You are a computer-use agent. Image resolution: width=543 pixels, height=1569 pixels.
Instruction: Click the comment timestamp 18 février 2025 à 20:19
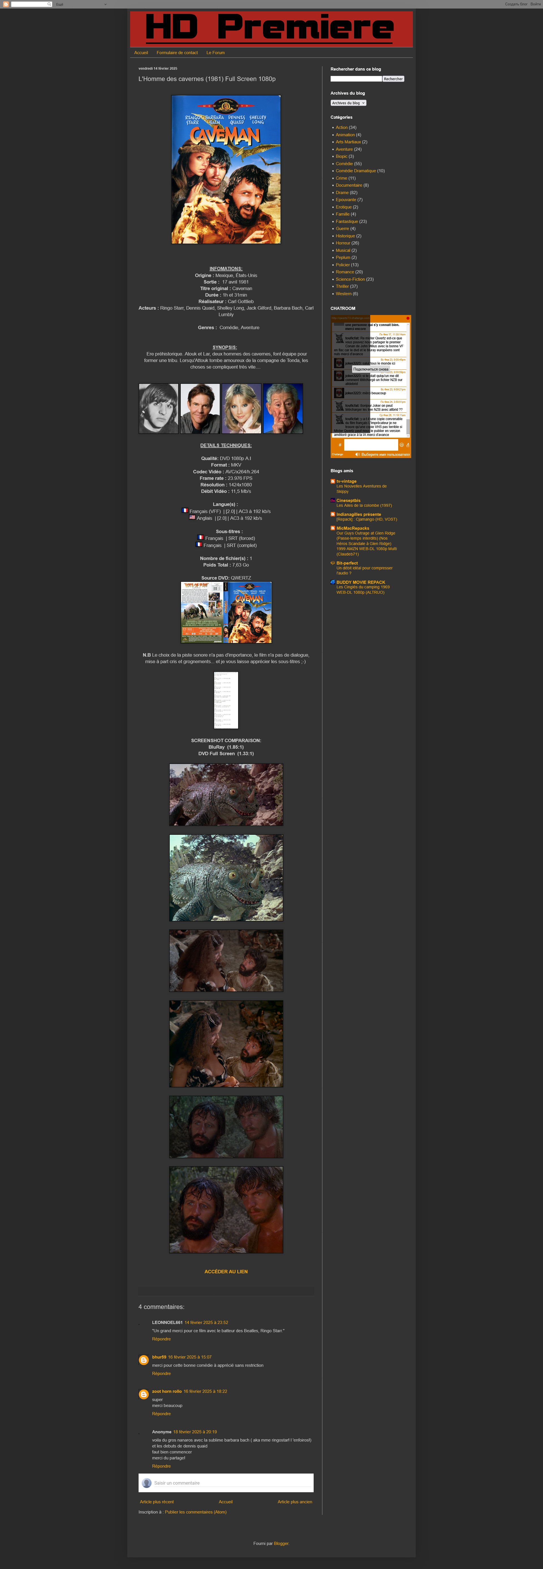coord(195,1432)
